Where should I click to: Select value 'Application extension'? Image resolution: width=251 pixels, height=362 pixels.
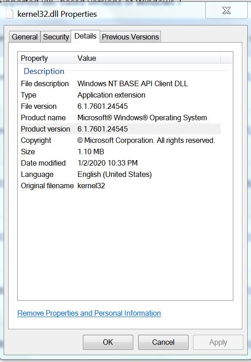[111, 95]
